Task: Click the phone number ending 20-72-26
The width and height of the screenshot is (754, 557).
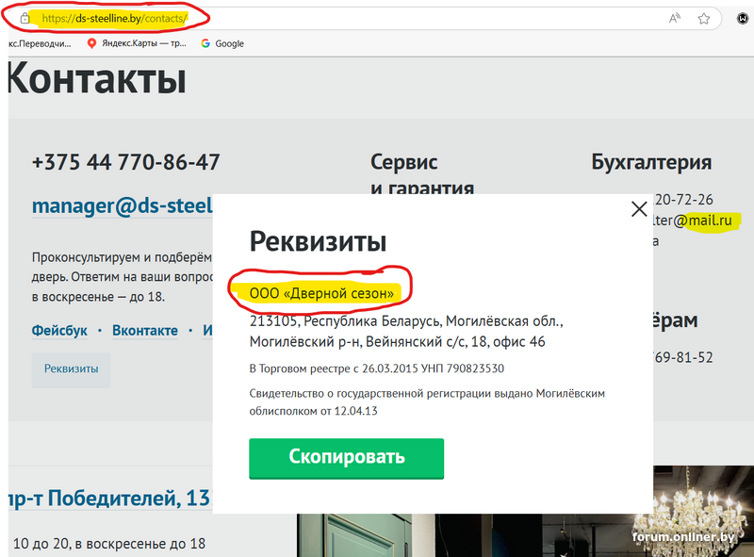Action: (x=682, y=200)
